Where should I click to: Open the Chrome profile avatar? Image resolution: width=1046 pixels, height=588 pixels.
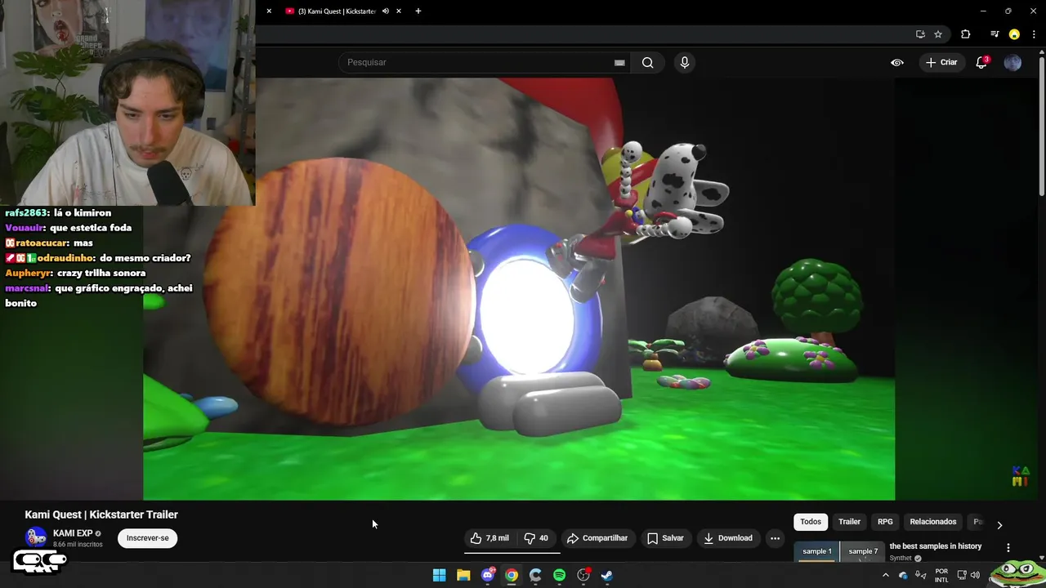pos(1014,34)
